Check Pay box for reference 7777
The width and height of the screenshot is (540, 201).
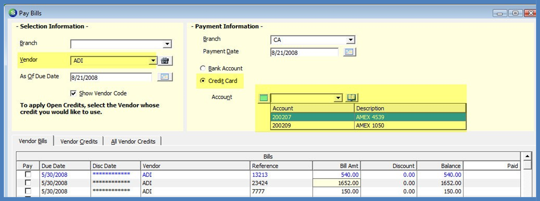point(28,191)
